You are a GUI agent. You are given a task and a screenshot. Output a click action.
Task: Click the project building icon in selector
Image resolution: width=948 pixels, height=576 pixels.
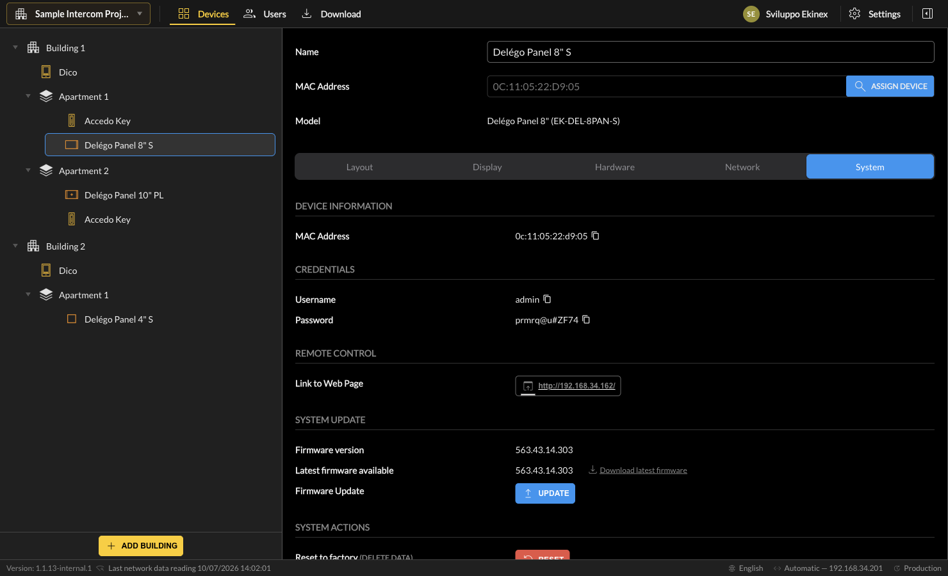point(21,13)
